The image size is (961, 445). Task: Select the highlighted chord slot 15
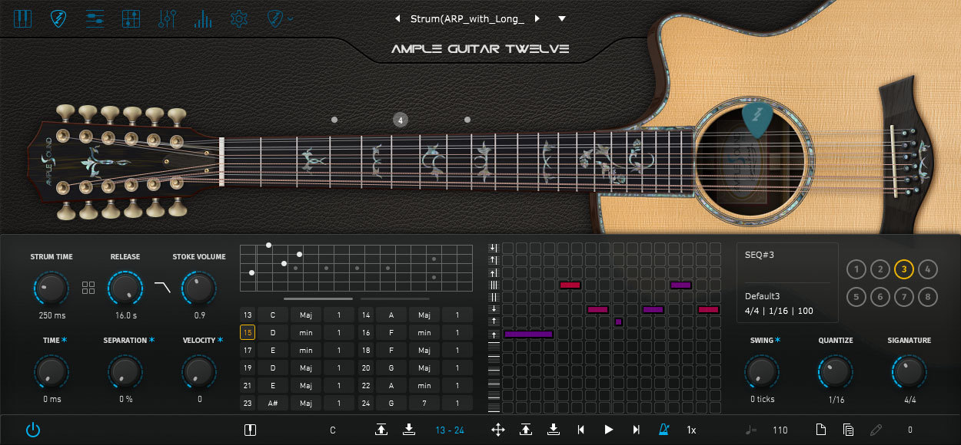click(x=248, y=332)
